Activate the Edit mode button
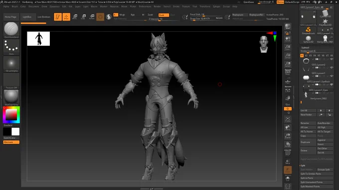The height and width of the screenshot is (190, 339). [58, 16]
